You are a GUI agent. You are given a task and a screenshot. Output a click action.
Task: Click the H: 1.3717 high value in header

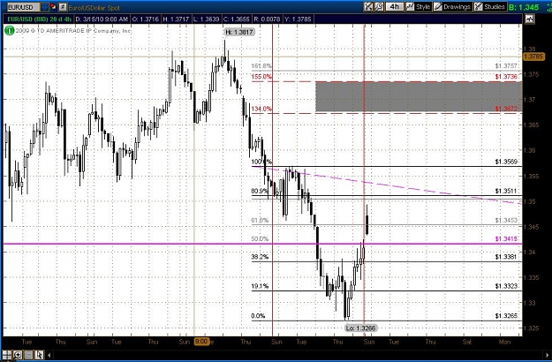[x=176, y=19]
